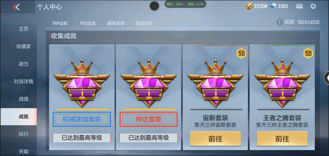
Task: Open the 趣味成就 tab
Action: pyautogui.click(x=116, y=23)
